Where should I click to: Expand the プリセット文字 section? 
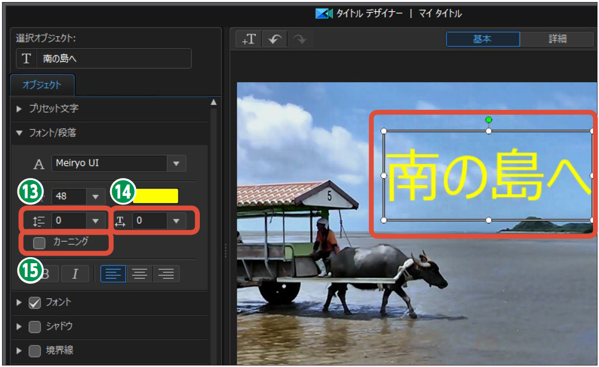coord(20,109)
